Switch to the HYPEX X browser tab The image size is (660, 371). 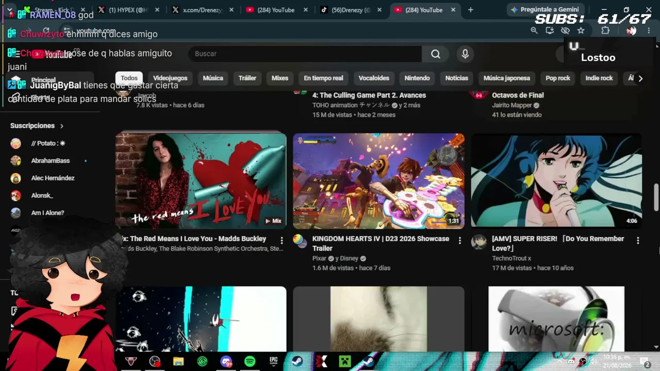coord(129,10)
